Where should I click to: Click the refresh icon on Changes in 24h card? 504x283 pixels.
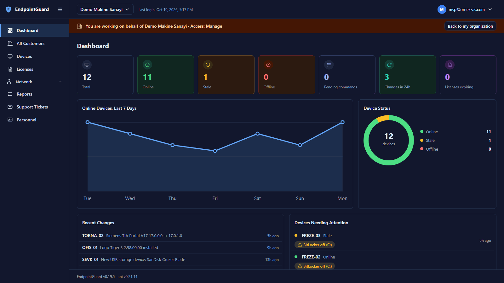[x=389, y=65]
